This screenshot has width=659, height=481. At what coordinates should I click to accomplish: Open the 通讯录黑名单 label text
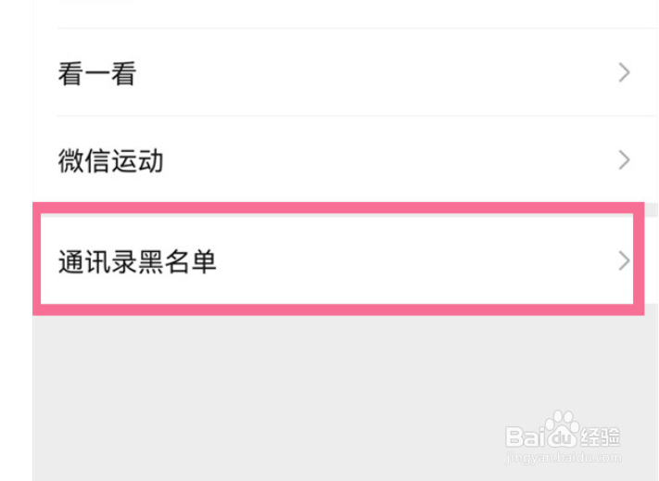click(x=137, y=262)
